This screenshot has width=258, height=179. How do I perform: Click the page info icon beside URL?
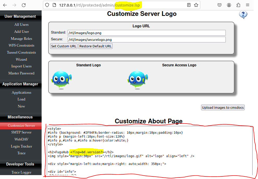[54, 5]
